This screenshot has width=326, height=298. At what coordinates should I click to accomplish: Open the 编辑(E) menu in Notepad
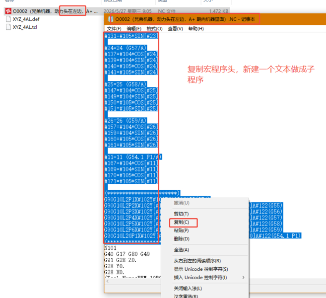pyautogui.click(x=134, y=29)
